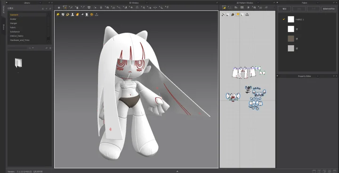
Task: Select the rectangle pattern tool in 2D toolbar
Action: 242,8
